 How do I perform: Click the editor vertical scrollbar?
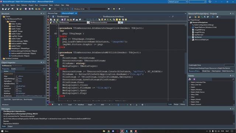click(x=186, y=63)
